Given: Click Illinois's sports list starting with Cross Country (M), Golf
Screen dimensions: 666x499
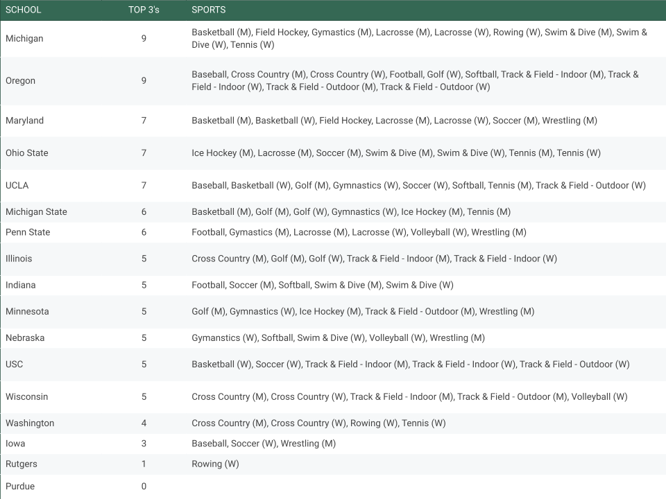Looking at the screenshot, I should (x=374, y=259).
